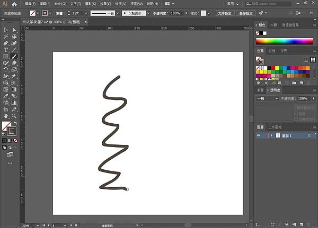Open zoom level 200% dropdown
This screenshot has width=318, height=228.
coord(38,225)
